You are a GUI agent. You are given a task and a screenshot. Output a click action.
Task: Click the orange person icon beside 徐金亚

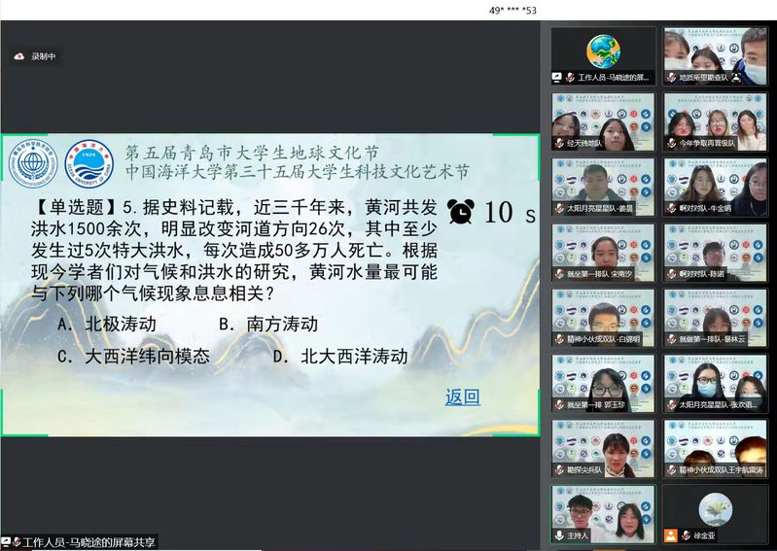point(670,534)
